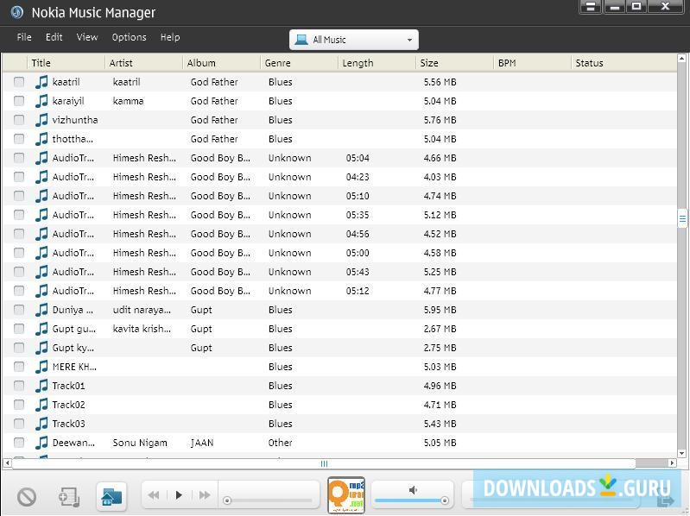Click the size value "5.95 MB"
This screenshot has width=690, height=516.
coord(440,310)
